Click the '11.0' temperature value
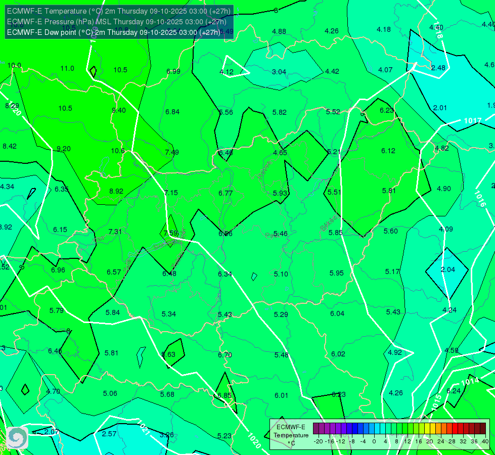Image resolution: width=495 pixels, height=455 pixels. point(67,69)
